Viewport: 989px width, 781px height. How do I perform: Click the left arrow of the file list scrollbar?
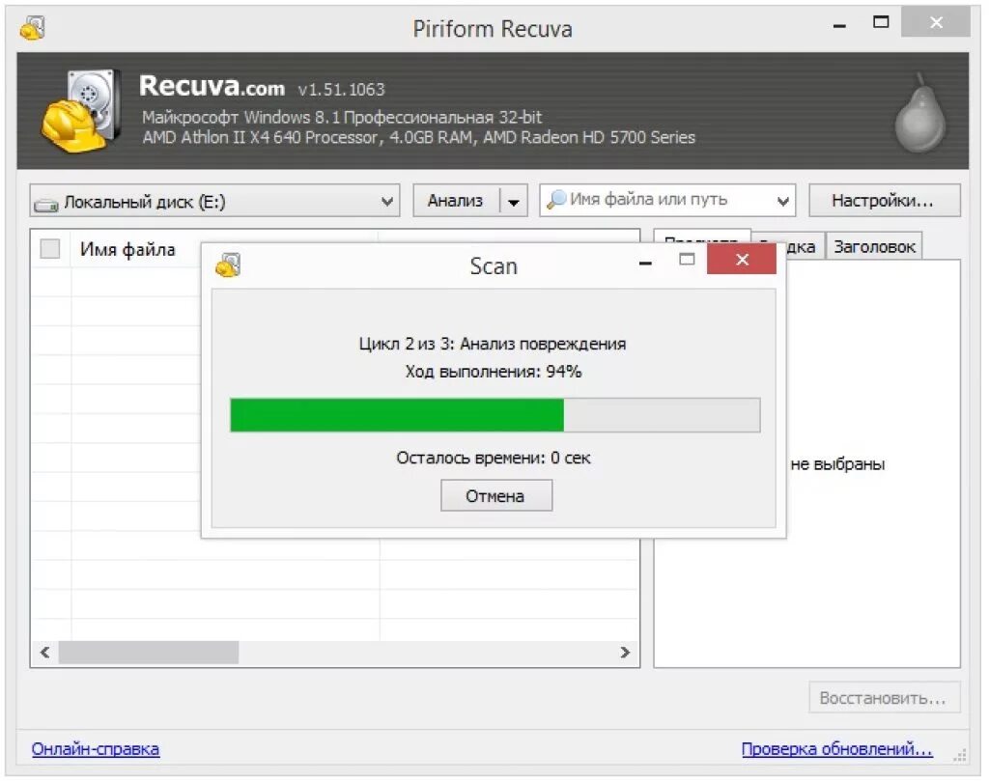(44, 653)
